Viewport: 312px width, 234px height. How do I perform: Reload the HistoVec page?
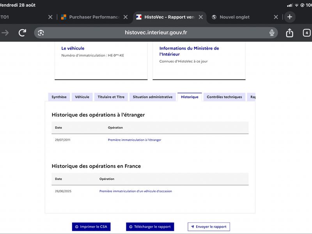click(22, 33)
